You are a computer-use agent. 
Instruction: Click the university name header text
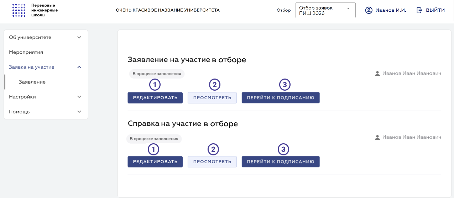pos(168,10)
